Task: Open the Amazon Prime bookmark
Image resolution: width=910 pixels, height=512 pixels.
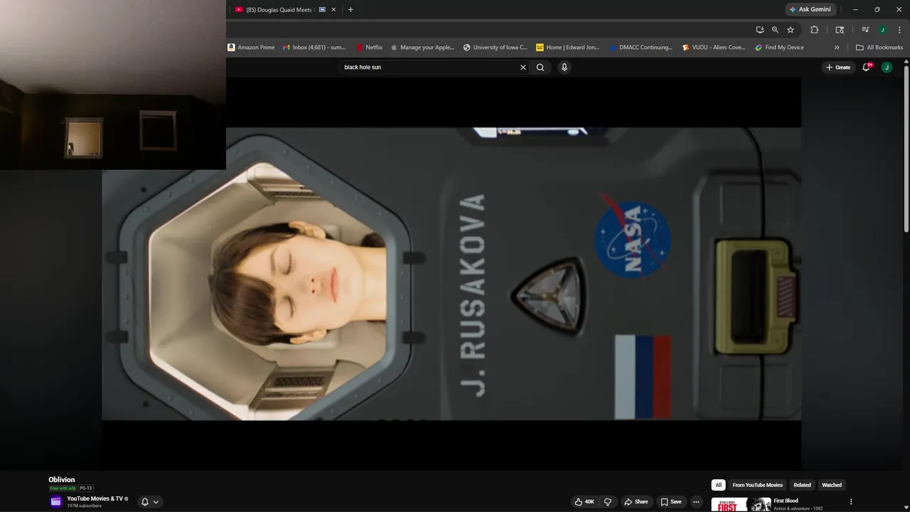Action: pos(251,48)
